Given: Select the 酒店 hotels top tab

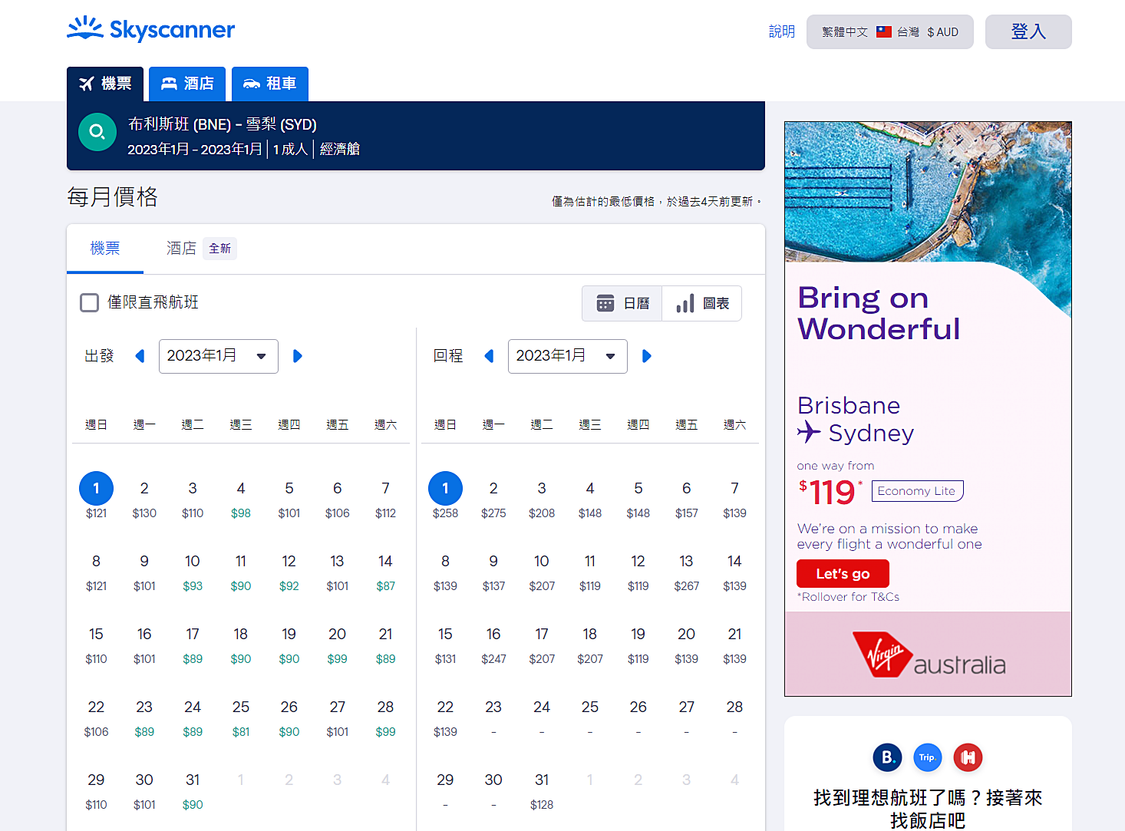Looking at the screenshot, I should pos(187,84).
